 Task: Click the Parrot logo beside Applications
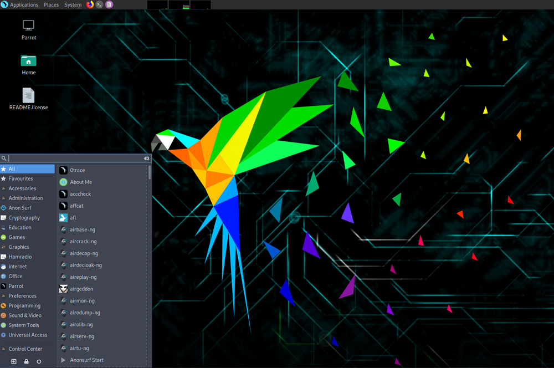click(x=4, y=4)
